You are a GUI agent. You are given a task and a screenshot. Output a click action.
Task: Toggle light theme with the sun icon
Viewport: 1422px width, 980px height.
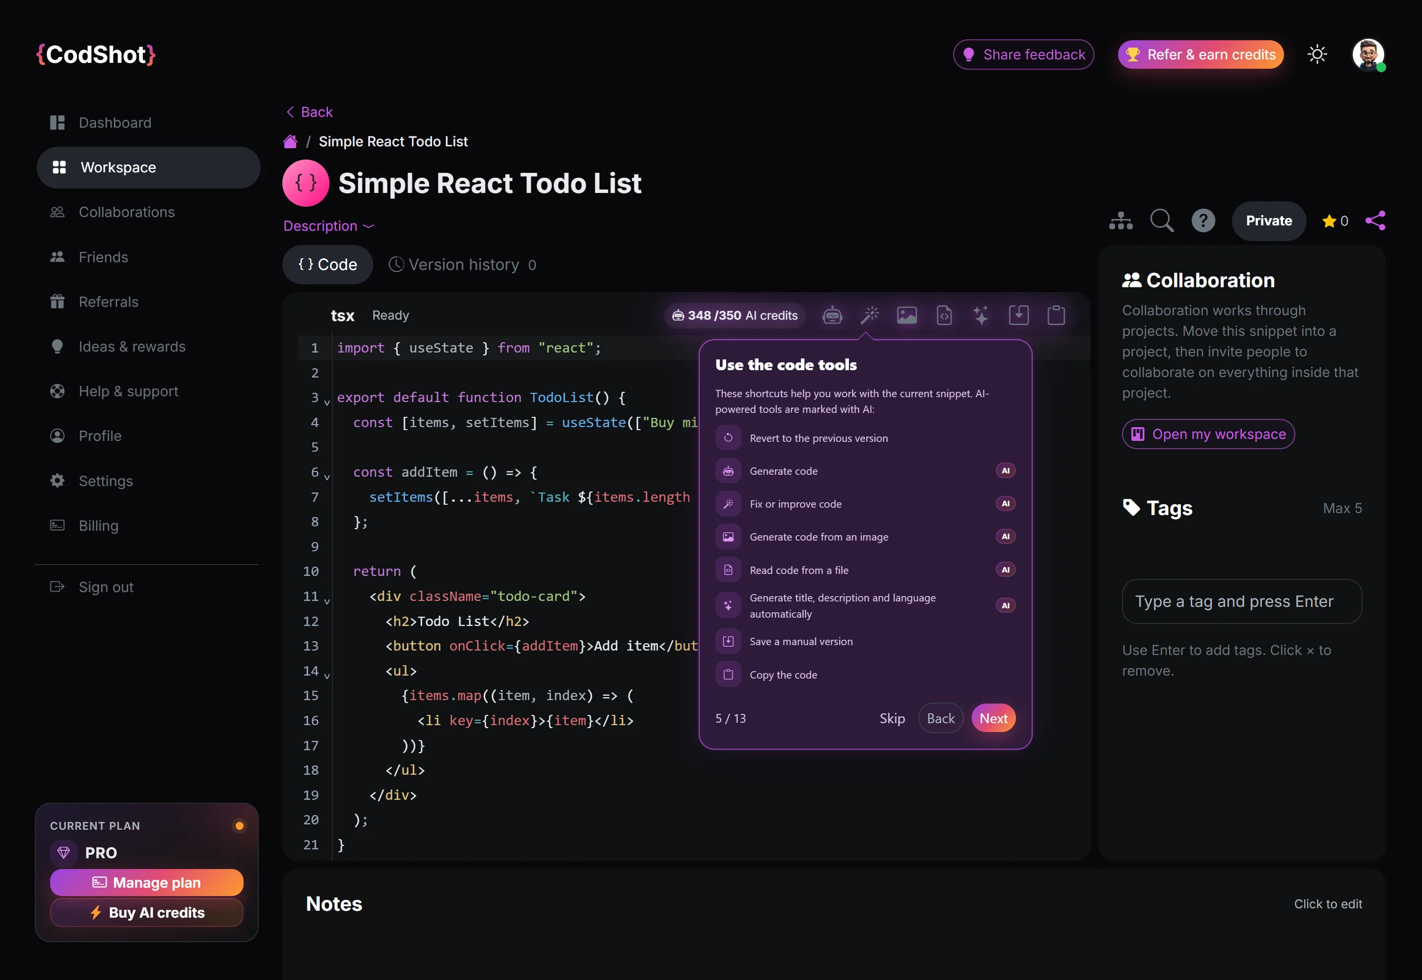coord(1317,54)
